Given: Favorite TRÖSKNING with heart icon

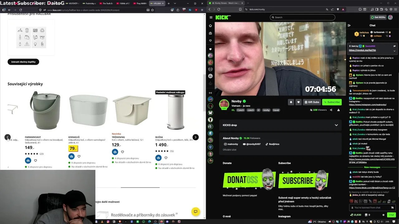Looking at the screenshot, I should pyautogui.click(x=123, y=152).
